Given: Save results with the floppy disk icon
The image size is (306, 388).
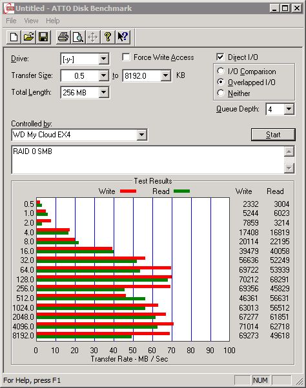Looking at the screenshot, I should click(x=43, y=37).
